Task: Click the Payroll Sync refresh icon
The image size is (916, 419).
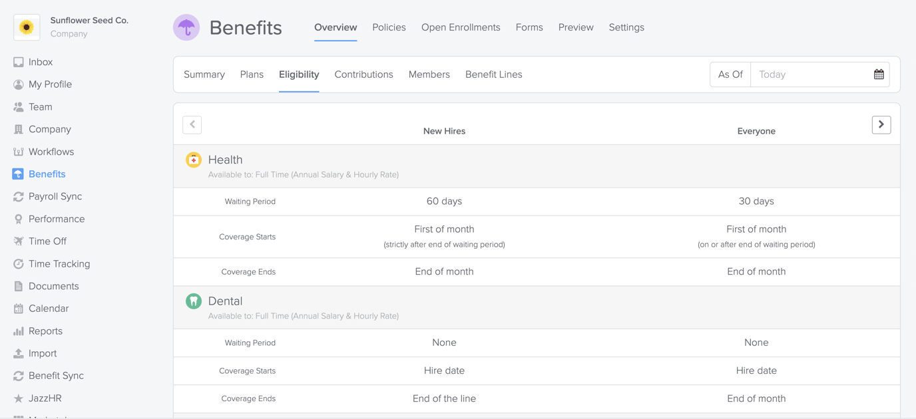Action: point(19,196)
